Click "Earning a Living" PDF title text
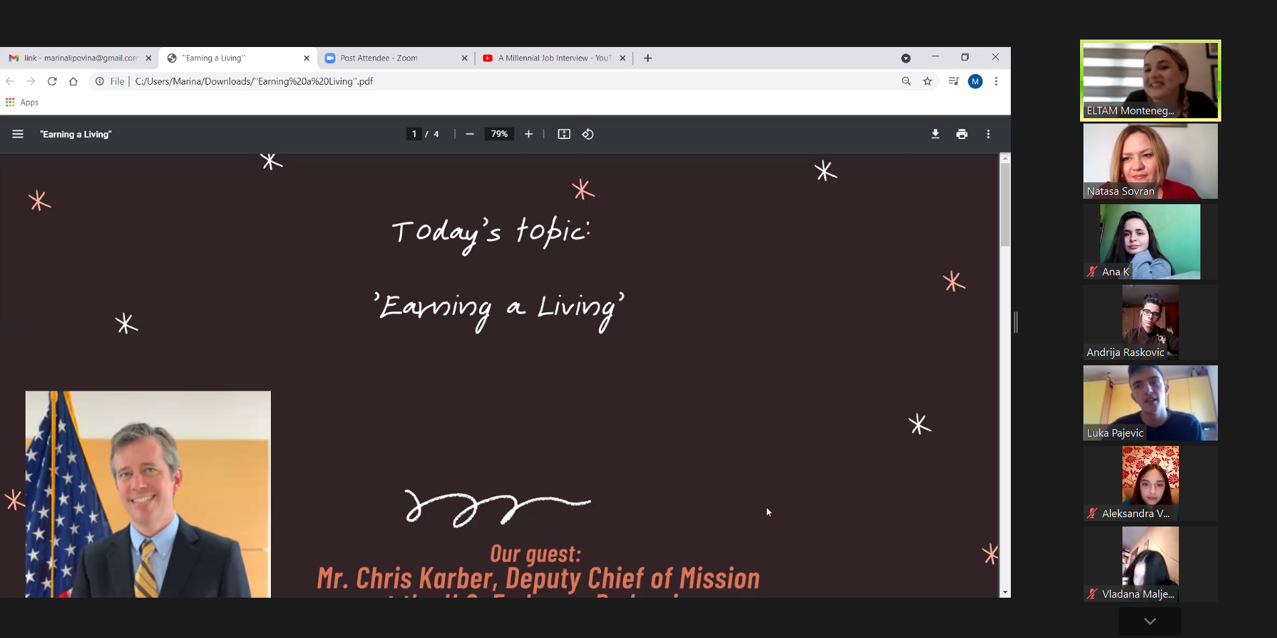 [x=76, y=134]
